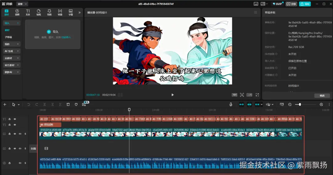Image resolution: width=333 pixels, height=175 pixels.
Task: Select the 素材 item in sidebar
Action: click(7, 30)
